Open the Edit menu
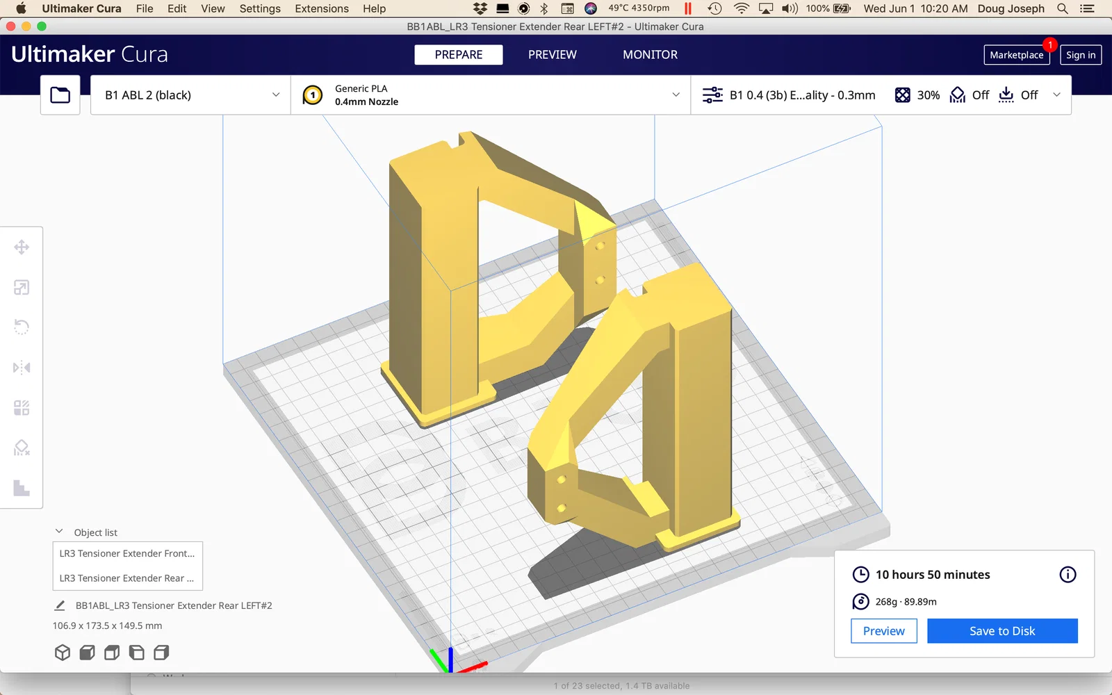Image resolution: width=1112 pixels, height=695 pixels. click(177, 8)
